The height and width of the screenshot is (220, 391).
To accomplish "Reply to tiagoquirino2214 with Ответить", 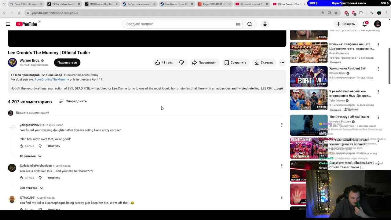I will coord(54,146).
